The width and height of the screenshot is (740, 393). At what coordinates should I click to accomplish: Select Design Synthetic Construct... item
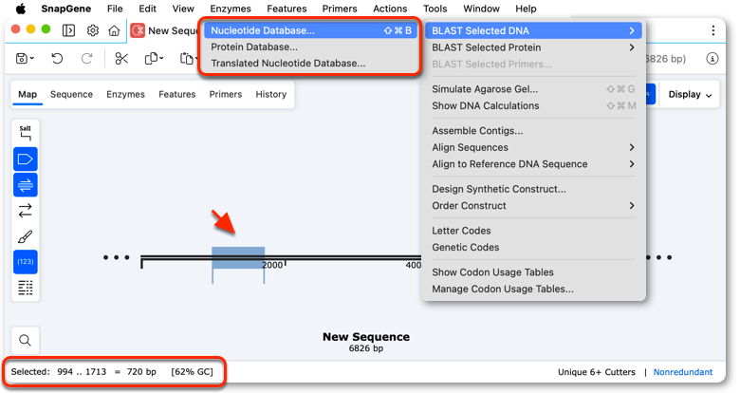(533, 189)
